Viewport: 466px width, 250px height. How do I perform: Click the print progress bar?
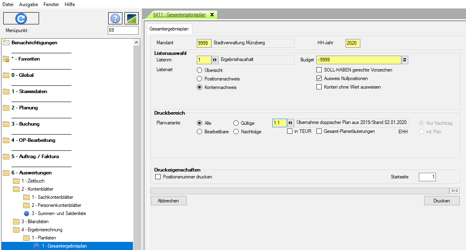[300, 191]
